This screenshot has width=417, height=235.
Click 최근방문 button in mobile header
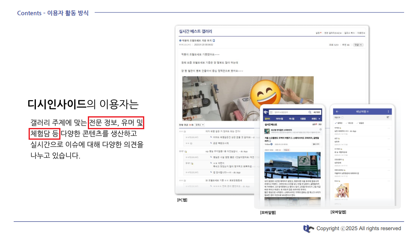pyautogui.click(x=317, y=112)
